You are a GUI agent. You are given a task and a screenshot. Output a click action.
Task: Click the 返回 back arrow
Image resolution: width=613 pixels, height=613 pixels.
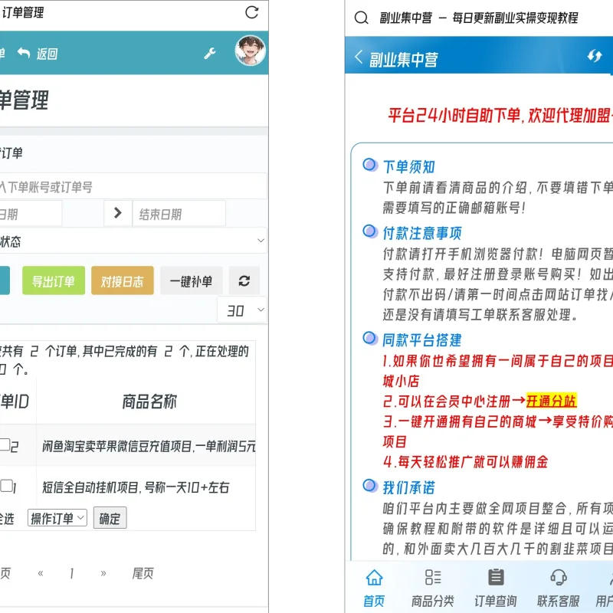pyautogui.click(x=38, y=54)
